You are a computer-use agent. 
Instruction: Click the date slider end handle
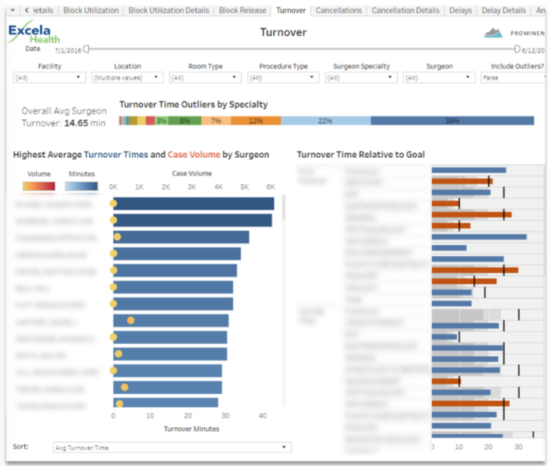click(517, 49)
